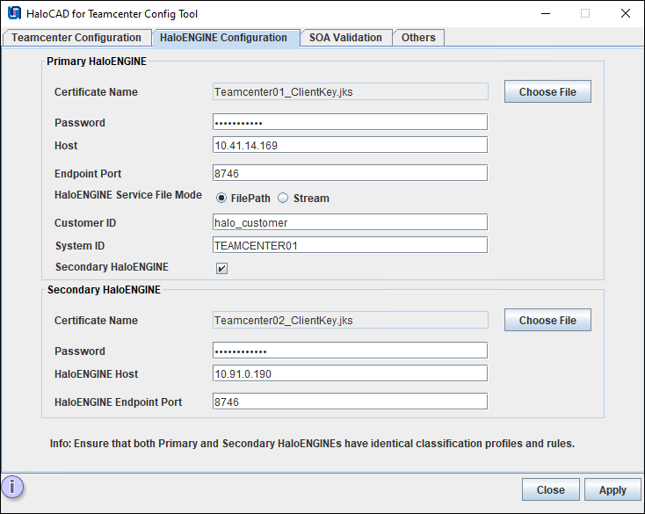Click the 'System ID' label
Screen dimensions: 645x514
(x=80, y=246)
